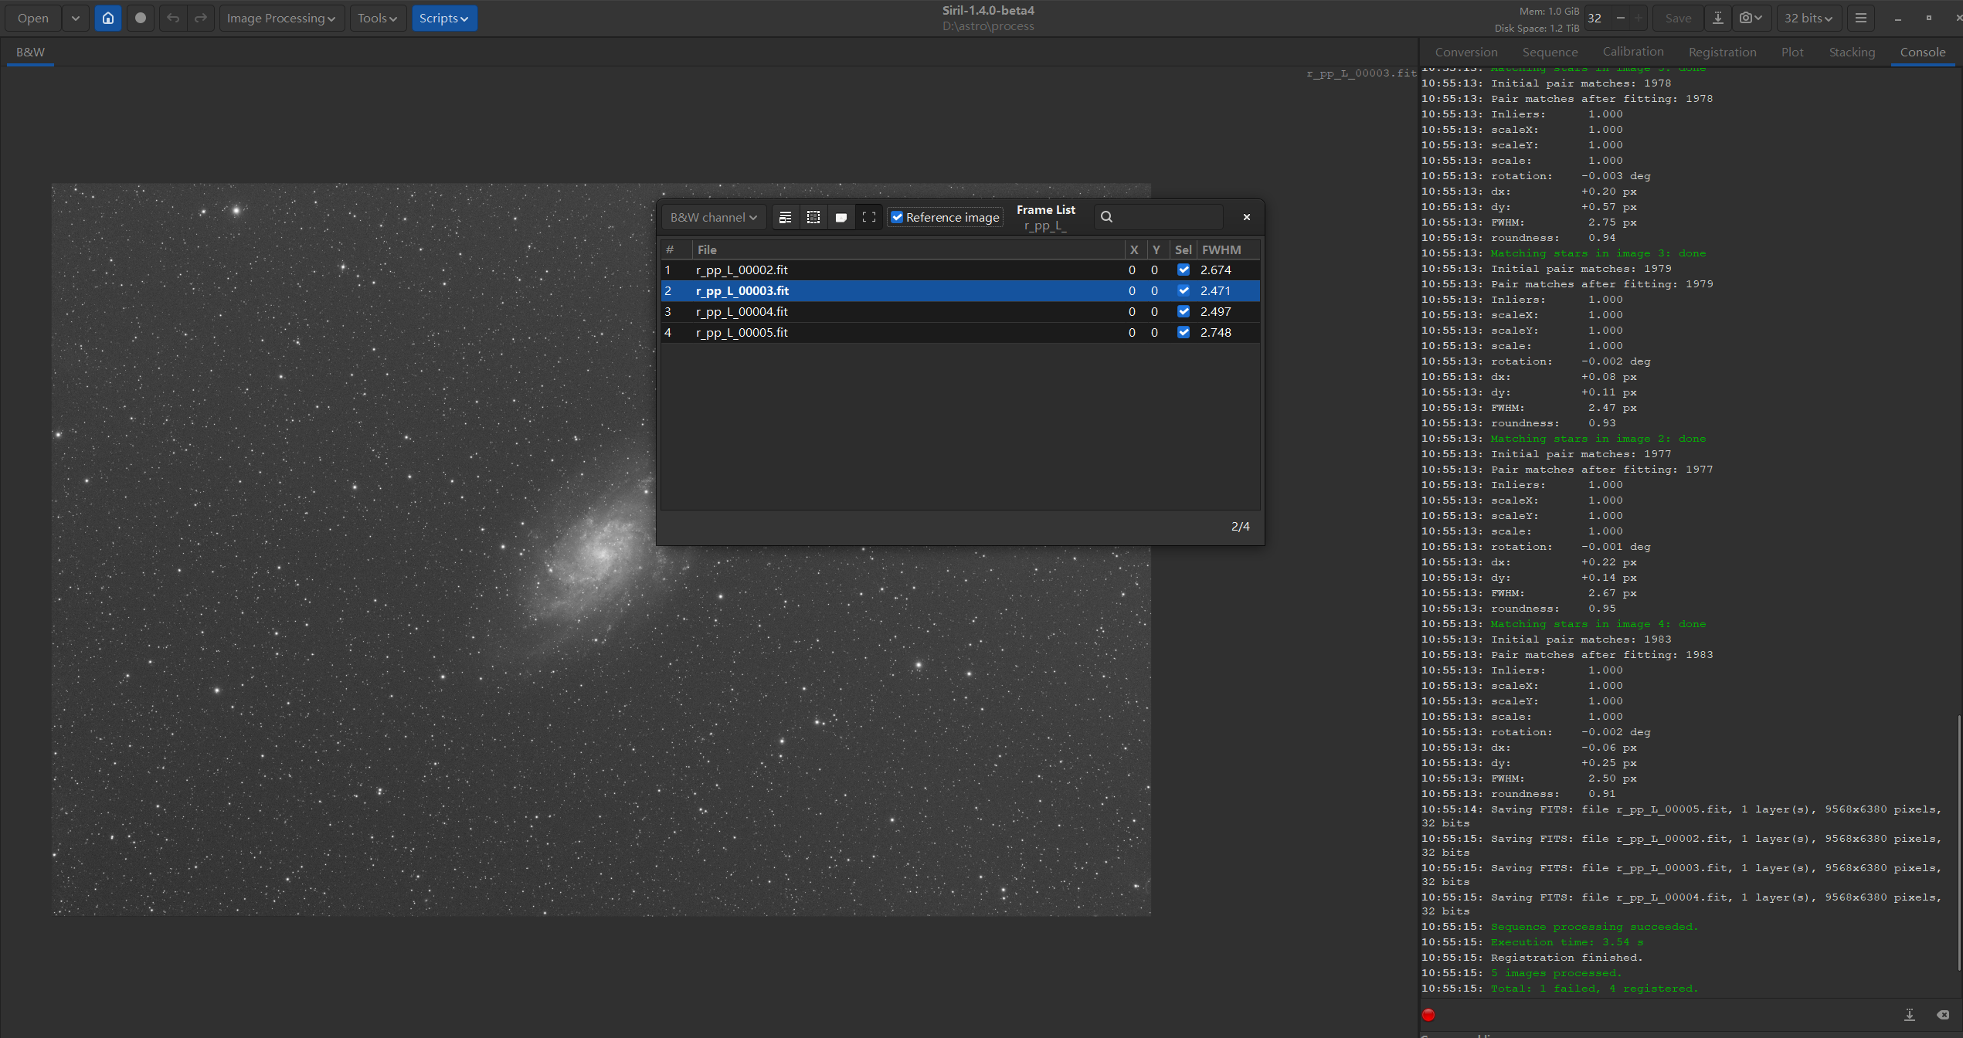This screenshot has height=1038, width=1963.
Task: Click the Scripts button
Action: tap(443, 18)
